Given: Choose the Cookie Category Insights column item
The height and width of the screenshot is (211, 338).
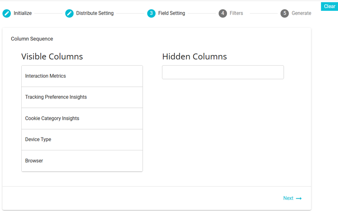Looking at the screenshot, I should click(82, 118).
